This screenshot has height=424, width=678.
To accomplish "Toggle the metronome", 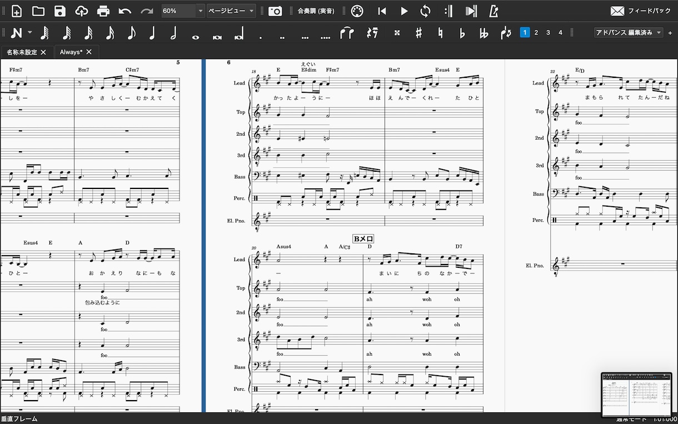I will [493, 11].
